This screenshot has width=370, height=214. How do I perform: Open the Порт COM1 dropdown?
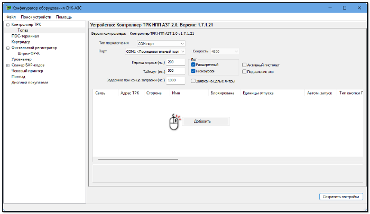pos(155,51)
